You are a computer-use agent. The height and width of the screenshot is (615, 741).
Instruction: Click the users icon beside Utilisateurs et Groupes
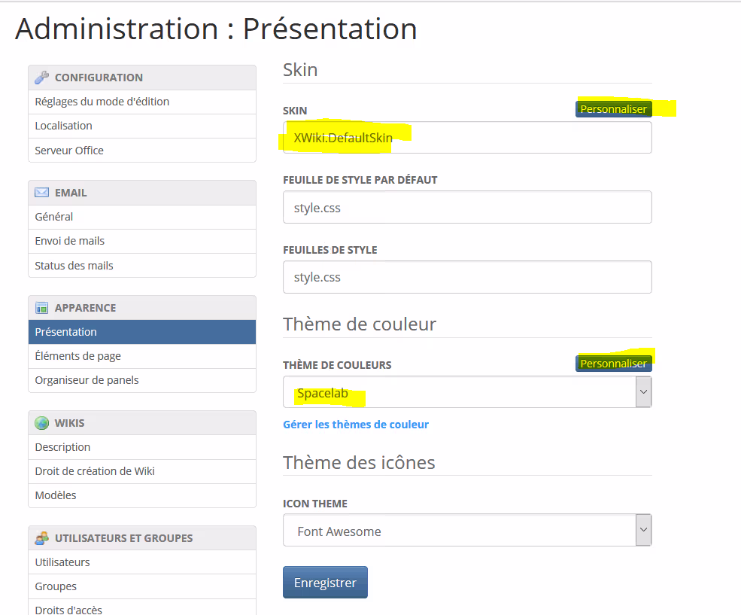[x=42, y=538]
